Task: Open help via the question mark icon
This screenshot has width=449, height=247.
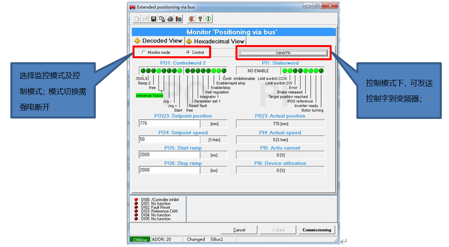Action: (200, 19)
